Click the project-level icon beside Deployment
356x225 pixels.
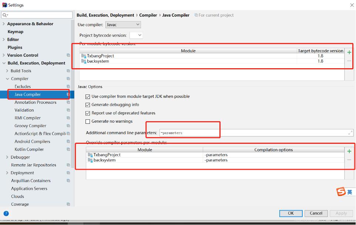(x=68, y=173)
